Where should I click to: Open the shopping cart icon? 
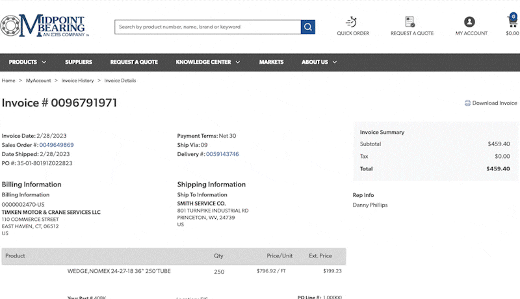513,21
